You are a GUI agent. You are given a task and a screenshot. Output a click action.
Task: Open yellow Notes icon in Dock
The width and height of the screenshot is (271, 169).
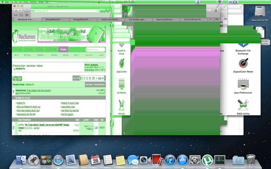click(x=120, y=160)
